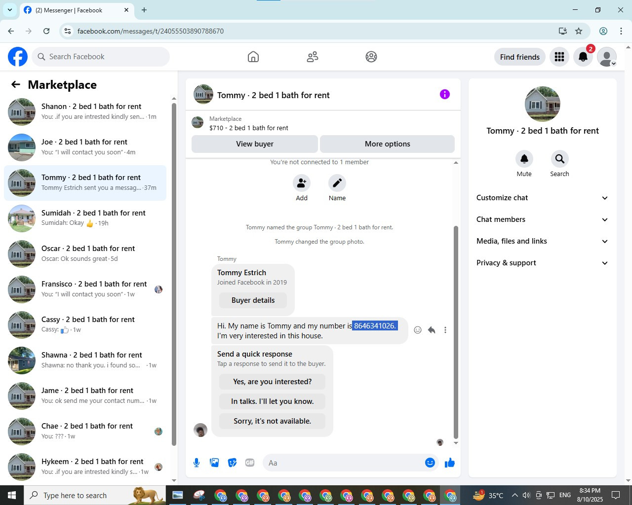Expand Customize chat section
The image size is (632, 505).
542,198
